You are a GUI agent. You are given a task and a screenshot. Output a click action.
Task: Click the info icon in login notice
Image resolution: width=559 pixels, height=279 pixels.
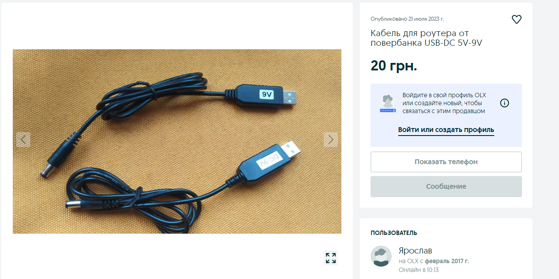coord(505,103)
